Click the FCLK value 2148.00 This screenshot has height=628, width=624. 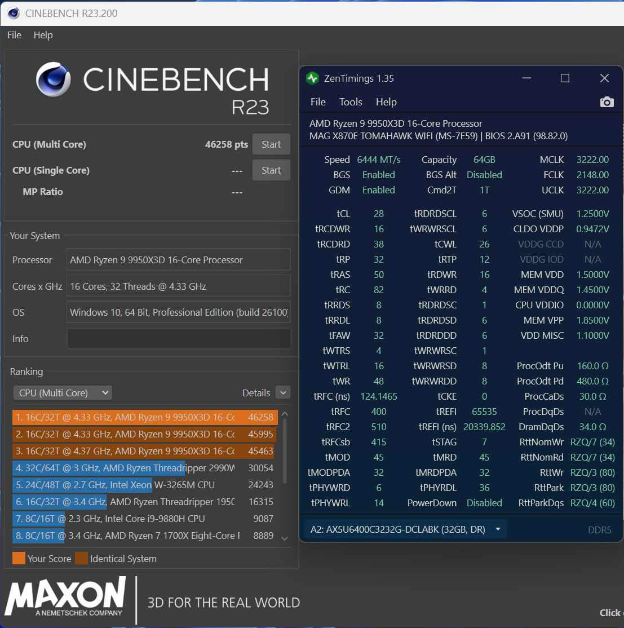pyautogui.click(x=592, y=175)
